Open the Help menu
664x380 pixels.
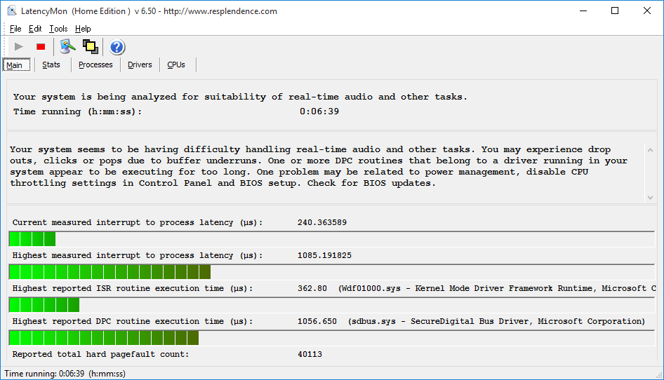coord(83,28)
